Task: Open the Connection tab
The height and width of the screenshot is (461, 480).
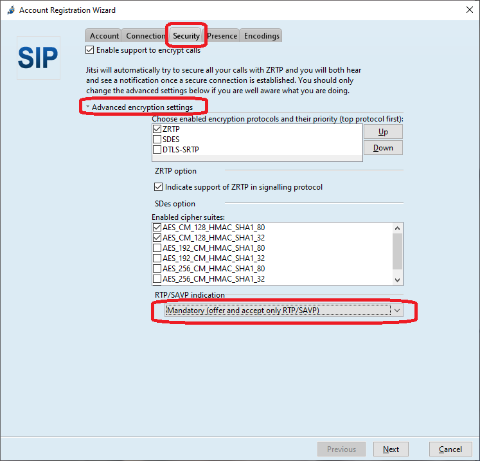Action: [x=145, y=36]
